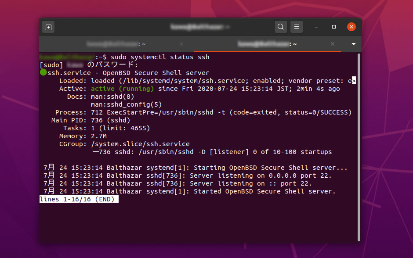Viewport: 413px width, 258px height.
Task: Open the hamburger menu
Action: click(296, 27)
